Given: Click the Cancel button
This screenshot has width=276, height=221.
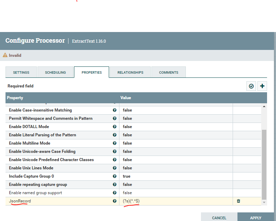Looking at the screenshot, I should click(x=219, y=218).
